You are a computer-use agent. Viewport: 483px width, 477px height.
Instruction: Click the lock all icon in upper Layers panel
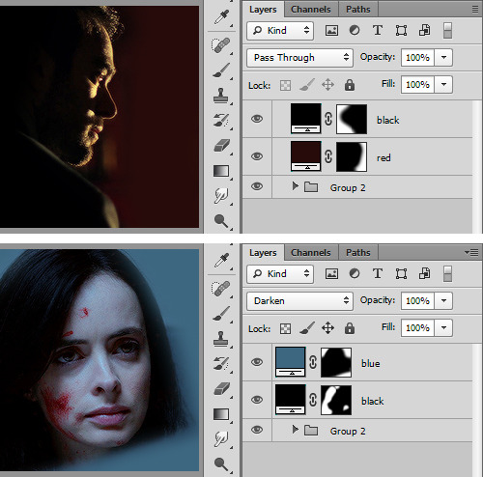coord(350,85)
